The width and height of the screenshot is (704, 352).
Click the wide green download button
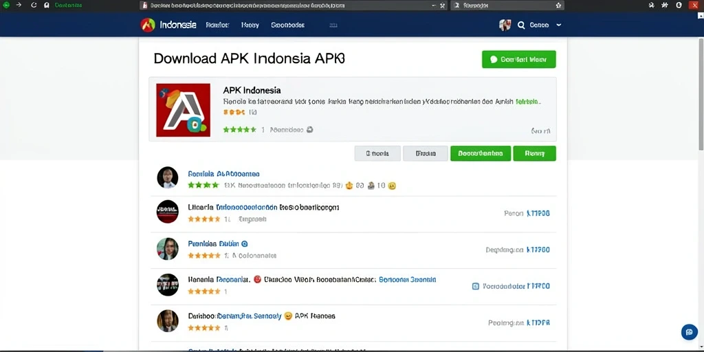[x=481, y=153]
